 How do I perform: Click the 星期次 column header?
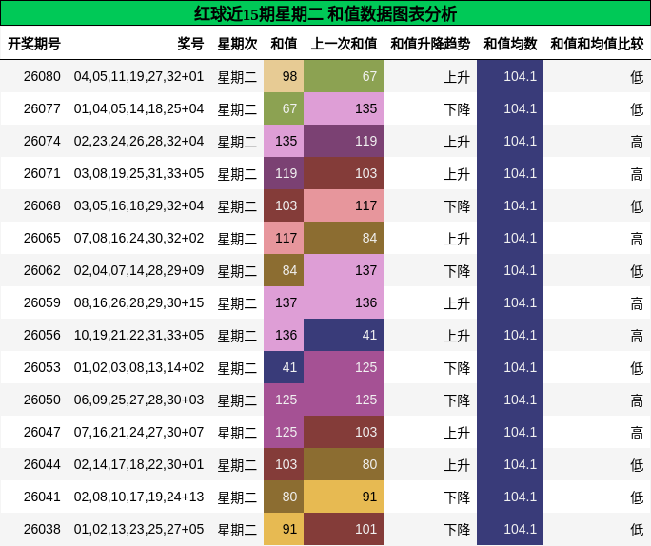[238, 44]
